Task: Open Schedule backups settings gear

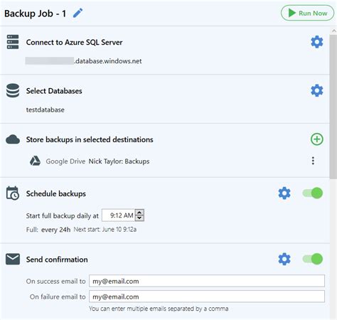Action: click(284, 193)
